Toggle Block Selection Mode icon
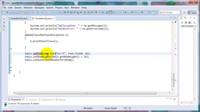 [114, 12]
